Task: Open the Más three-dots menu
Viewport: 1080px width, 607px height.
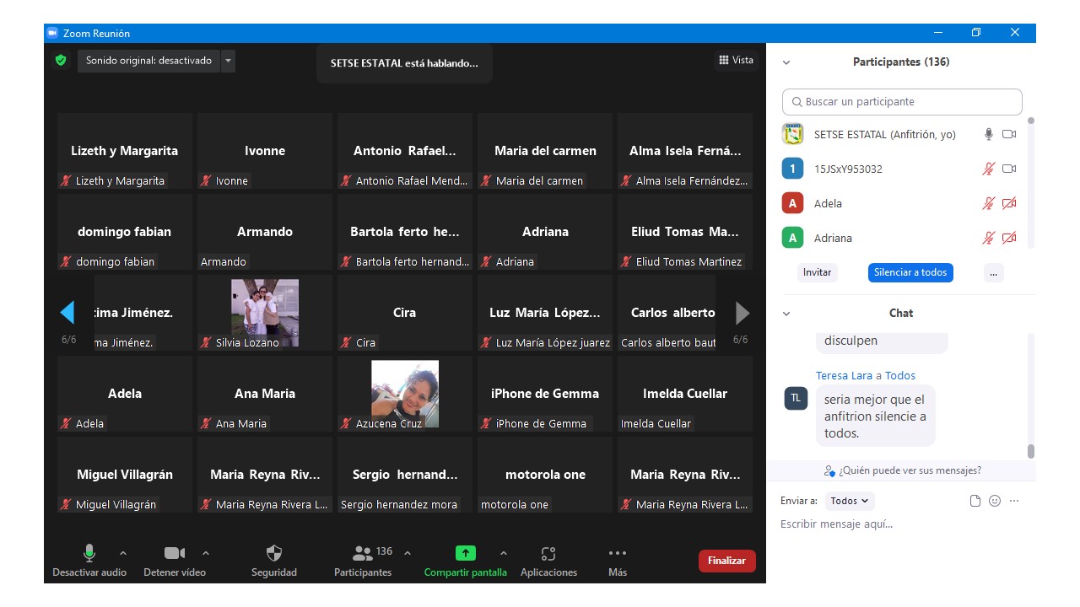Action: tap(618, 554)
